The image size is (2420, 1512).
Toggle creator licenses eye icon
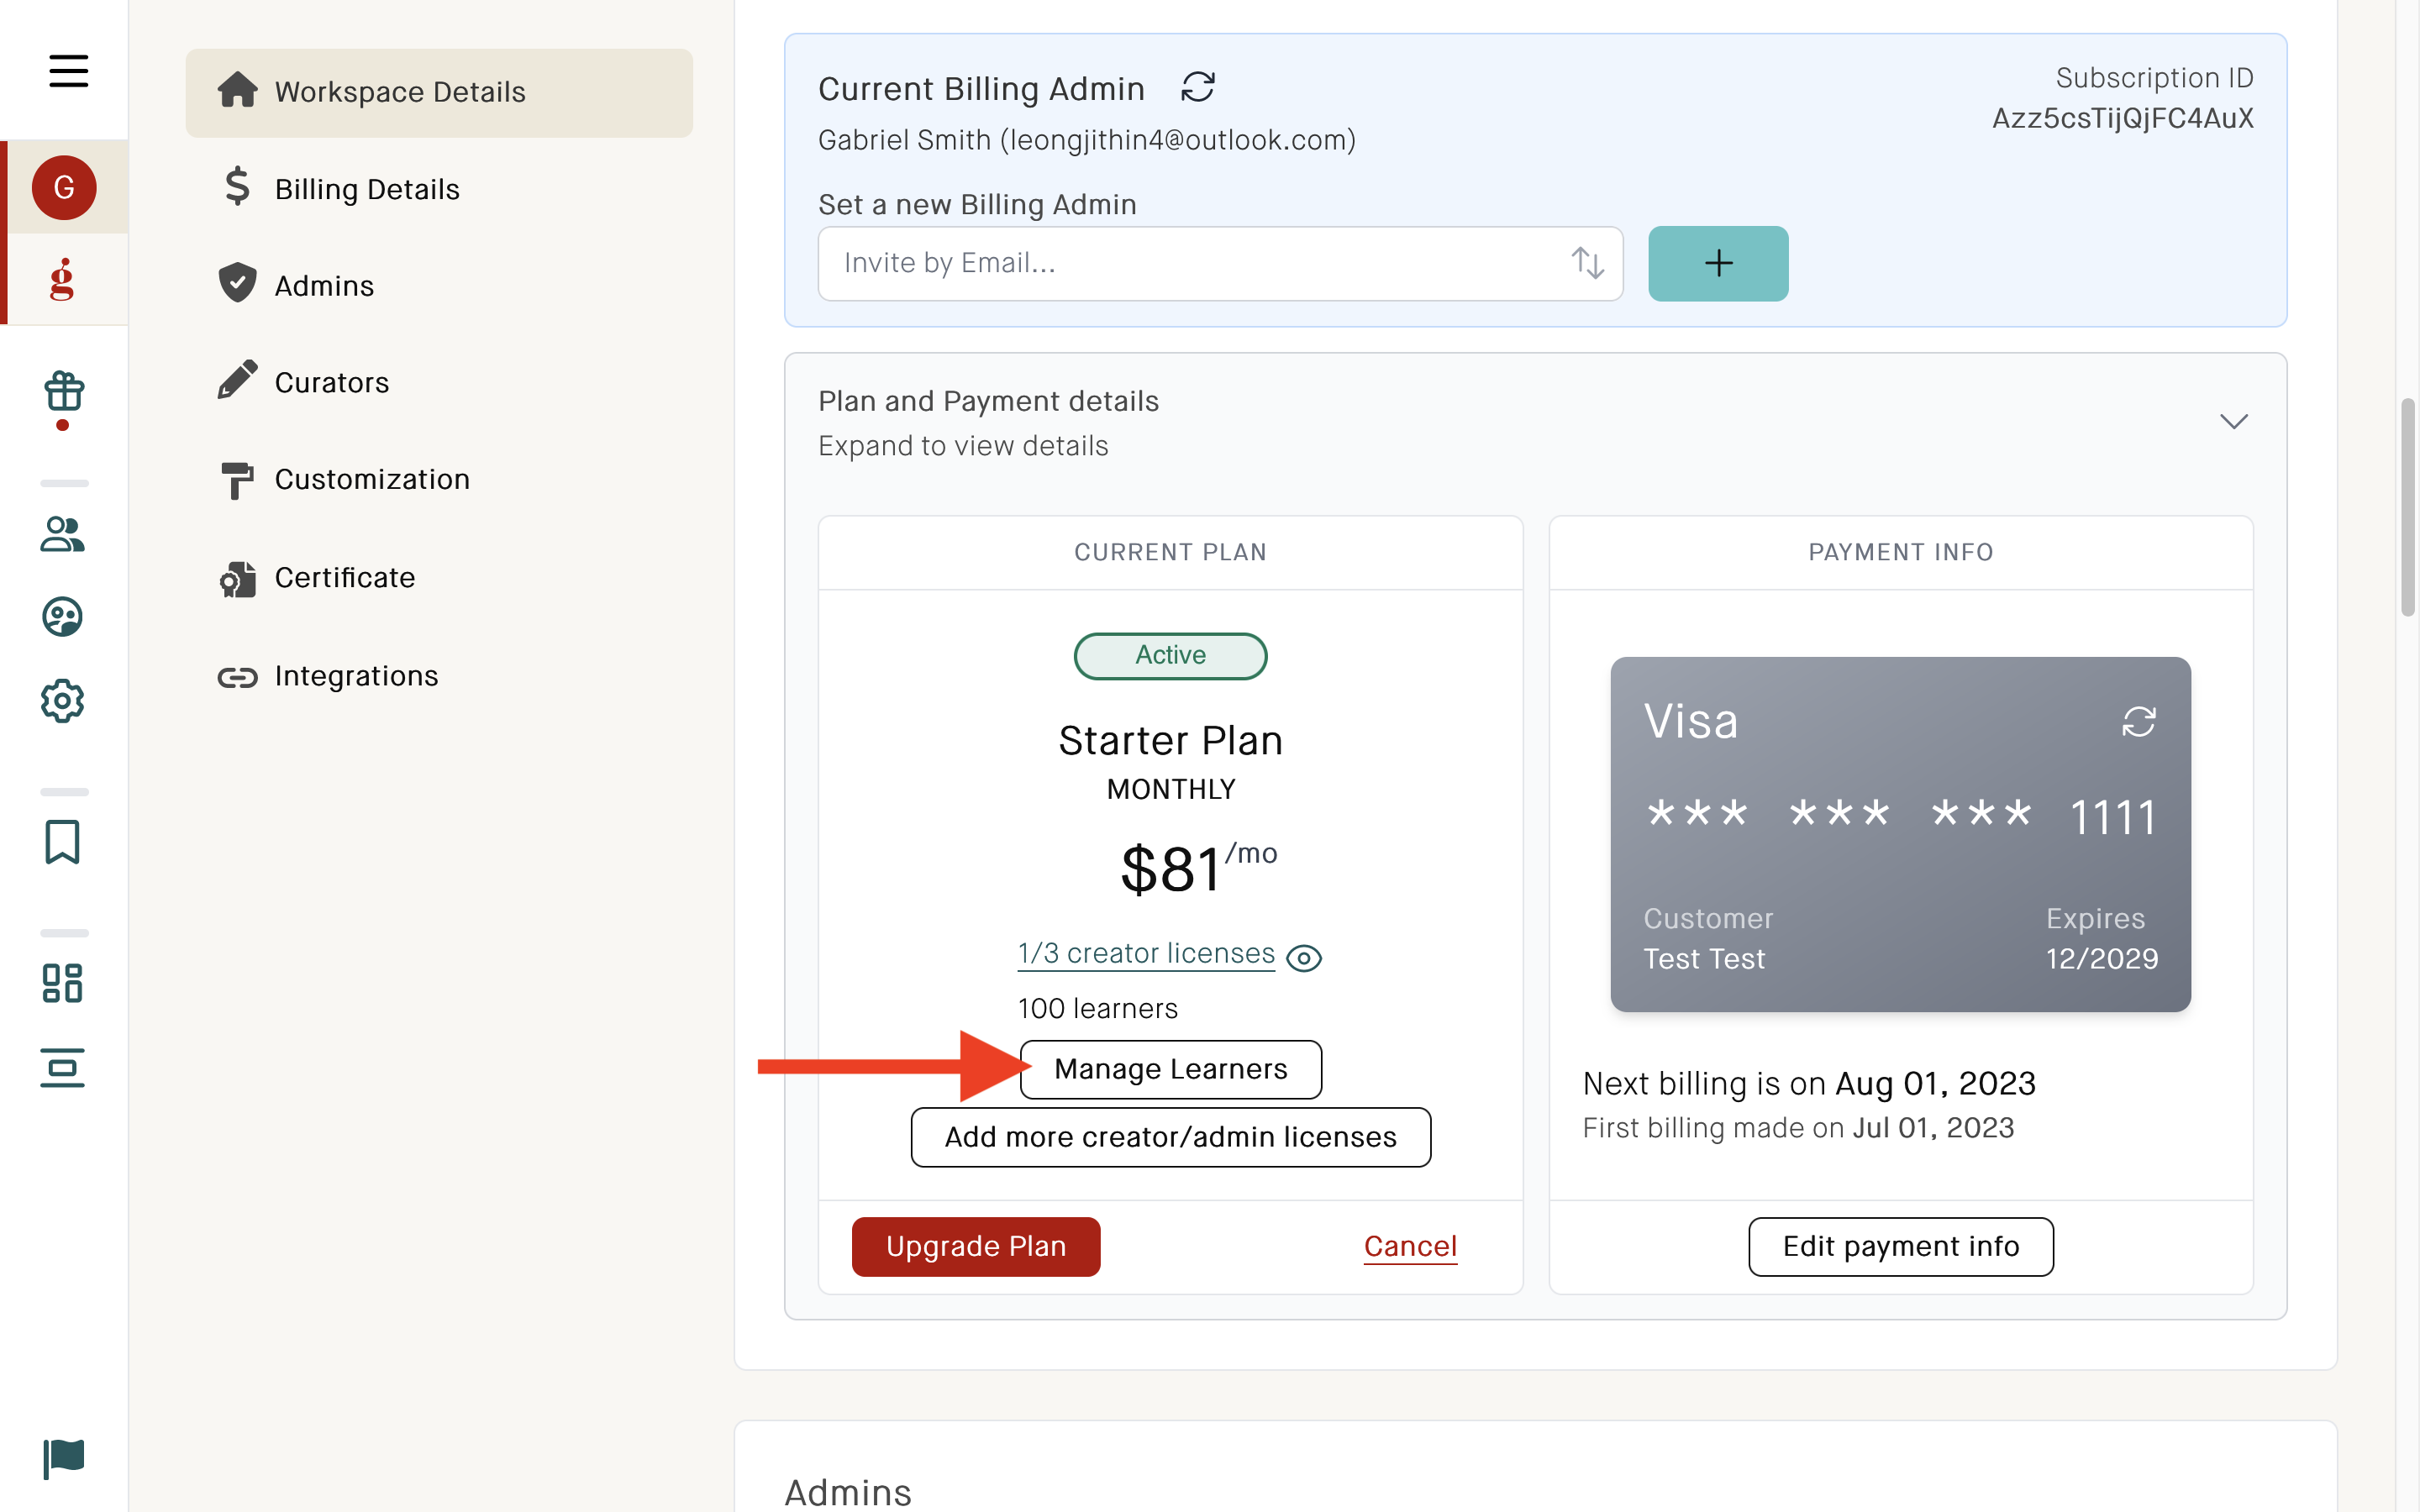(x=1303, y=958)
